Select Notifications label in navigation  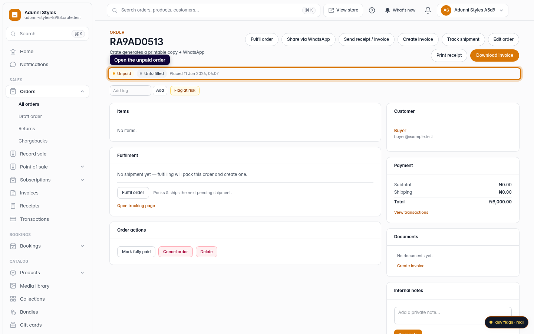[34, 65]
